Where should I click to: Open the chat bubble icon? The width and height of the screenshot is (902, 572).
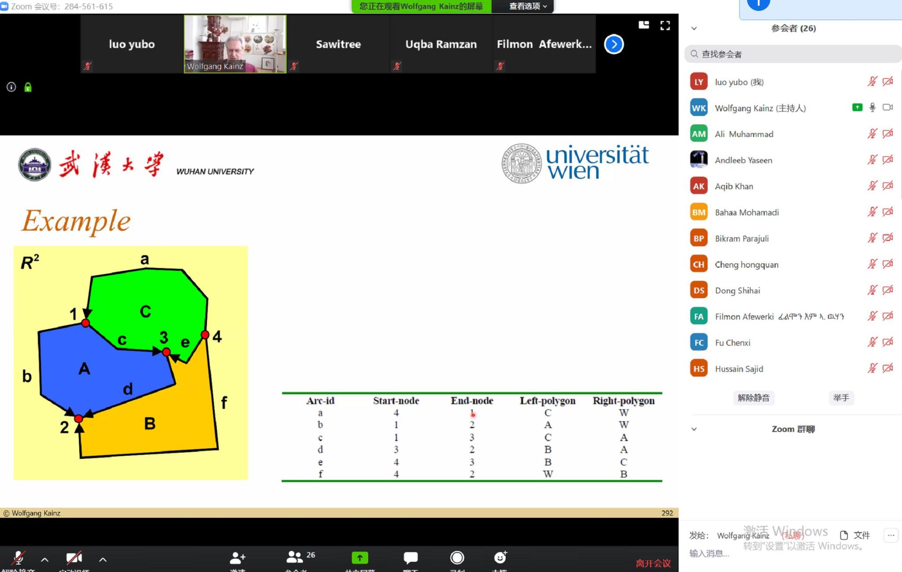[410, 558]
